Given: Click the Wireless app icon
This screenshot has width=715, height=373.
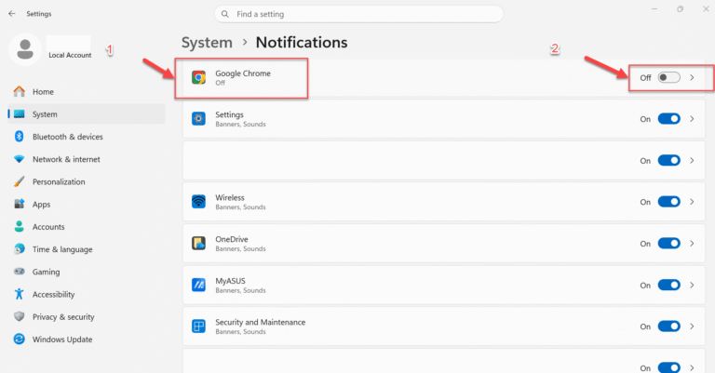Looking at the screenshot, I should coord(199,202).
